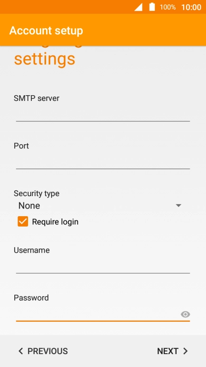Continue with the NEXT button
This screenshot has width=206, height=367.
[x=172, y=351]
